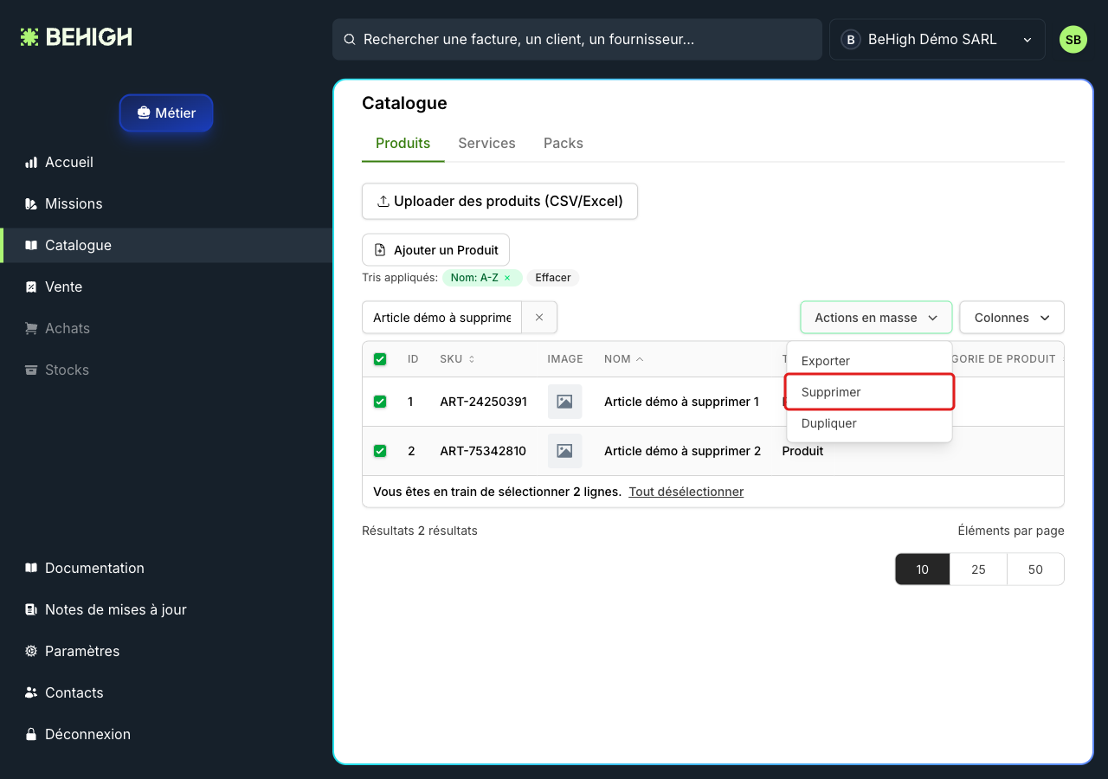Screen dimensions: 1108x779
Task: Click the Effacer sort button
Action: (553, 278)
